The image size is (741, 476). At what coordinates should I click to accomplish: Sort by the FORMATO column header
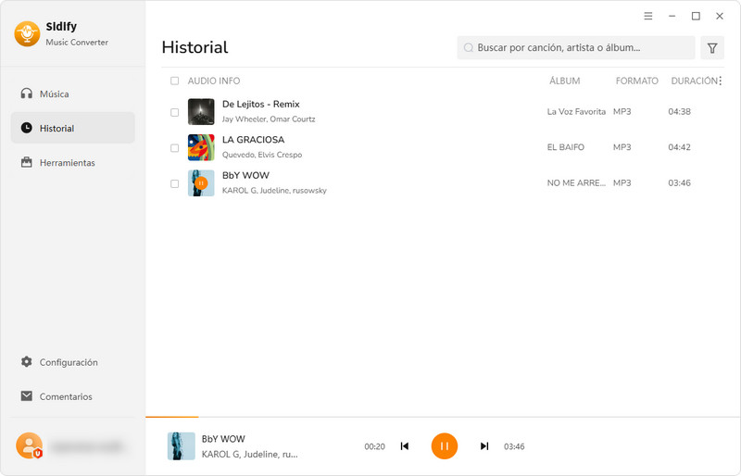tap(636, 81)
